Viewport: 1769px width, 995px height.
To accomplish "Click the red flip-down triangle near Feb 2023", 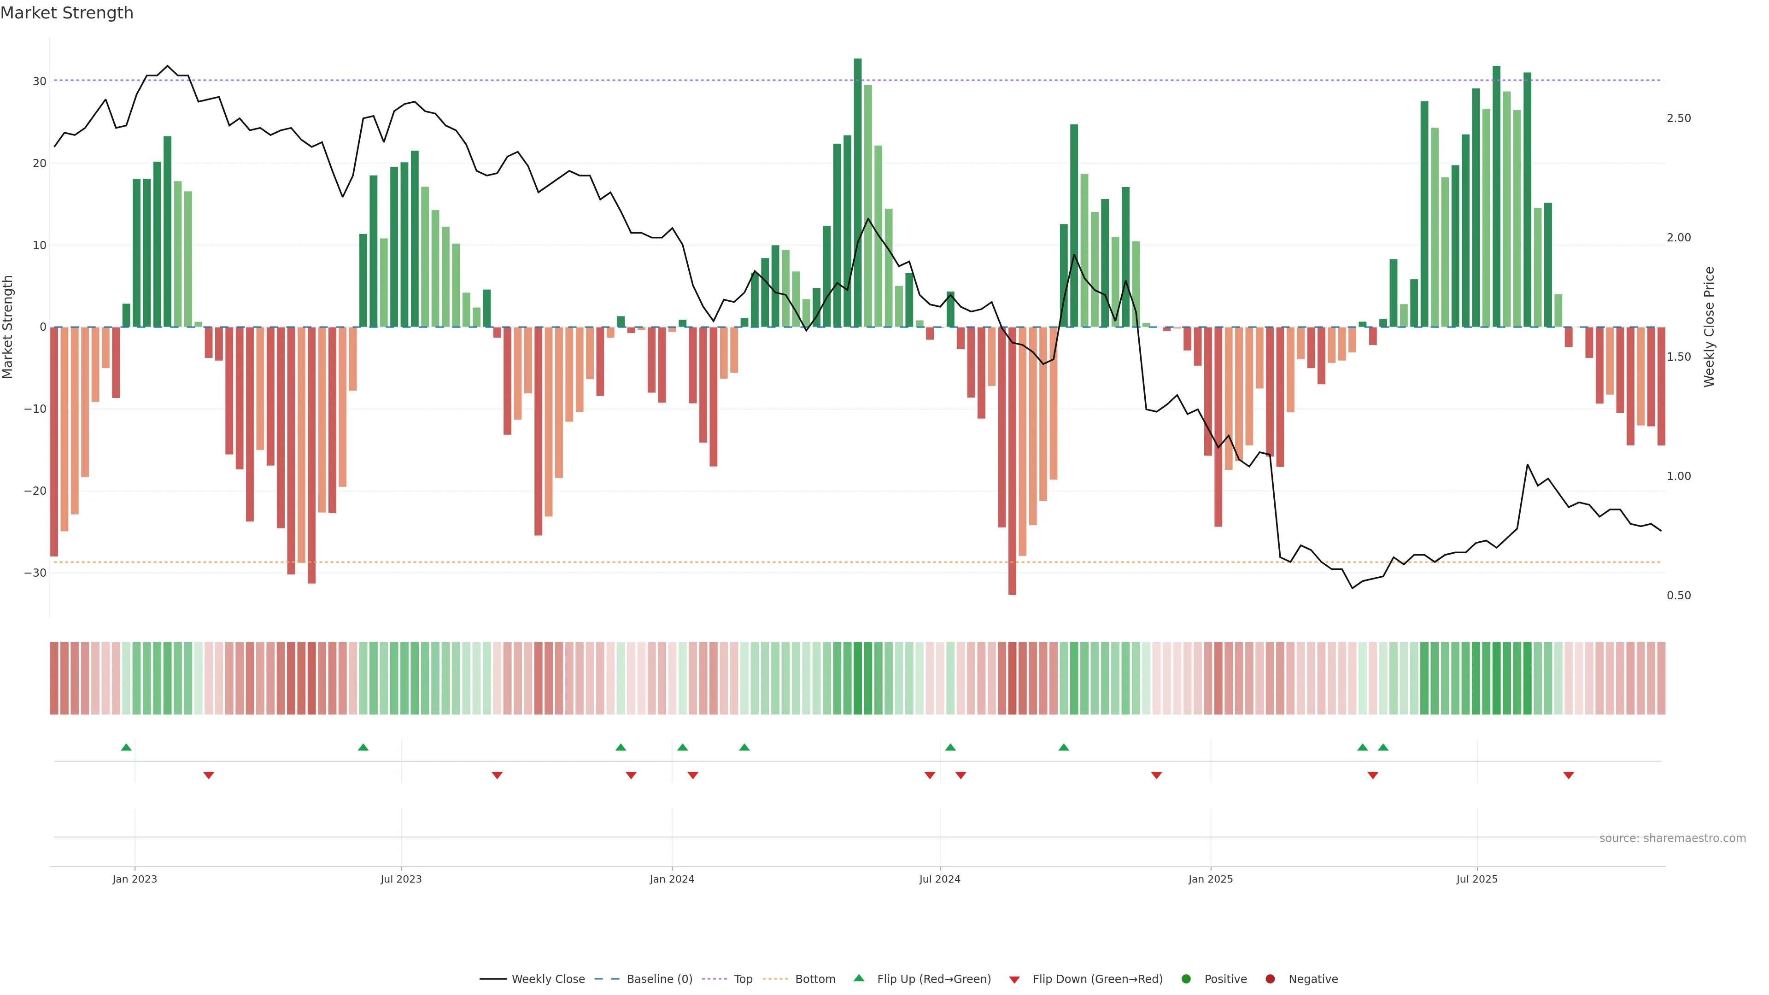I will point(209,775).
